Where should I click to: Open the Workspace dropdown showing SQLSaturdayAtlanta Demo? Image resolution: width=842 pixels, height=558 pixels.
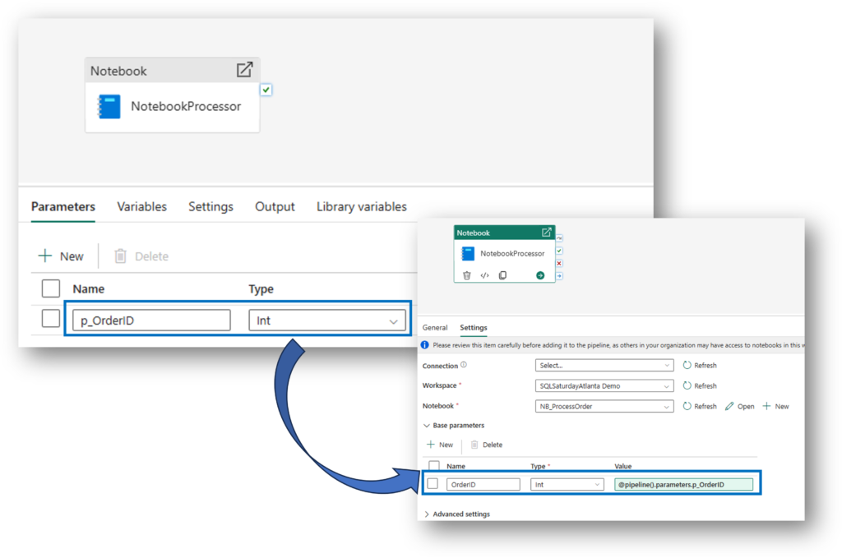pyautogui.click(x=604, y=385)
